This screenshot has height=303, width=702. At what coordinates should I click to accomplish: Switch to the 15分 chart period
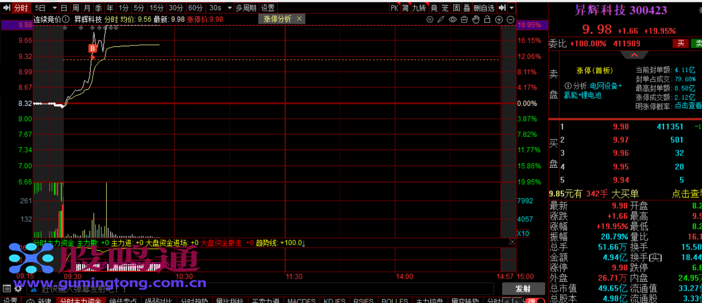click(x=157, y=8)
